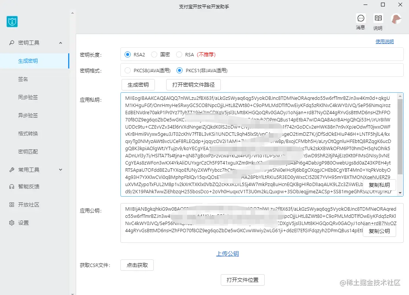
Task: Click the 复制私钥 copy button
Action: [x=379, y=185]
